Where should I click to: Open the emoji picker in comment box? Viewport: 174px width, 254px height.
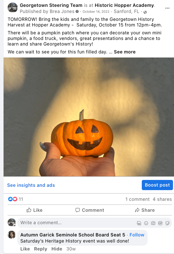click(x=146, y=223)
